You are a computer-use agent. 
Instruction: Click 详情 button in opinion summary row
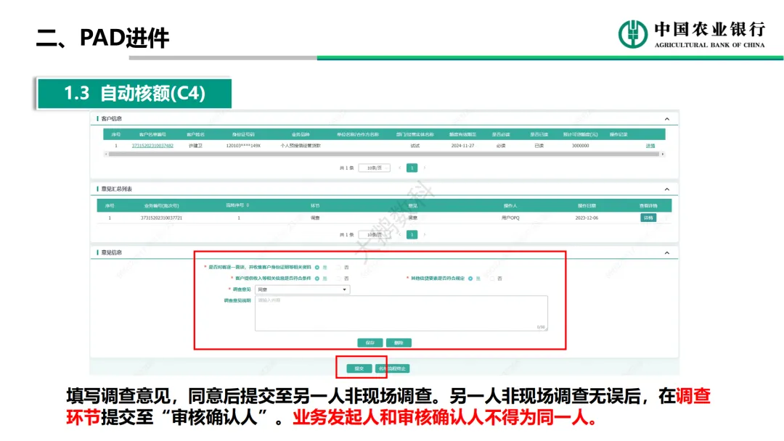(x=648, y=218)
